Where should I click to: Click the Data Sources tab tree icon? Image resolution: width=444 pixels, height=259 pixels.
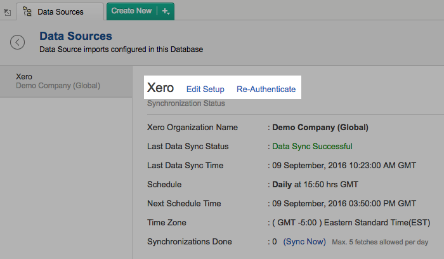pyautogui.click(x=28, y=11)
